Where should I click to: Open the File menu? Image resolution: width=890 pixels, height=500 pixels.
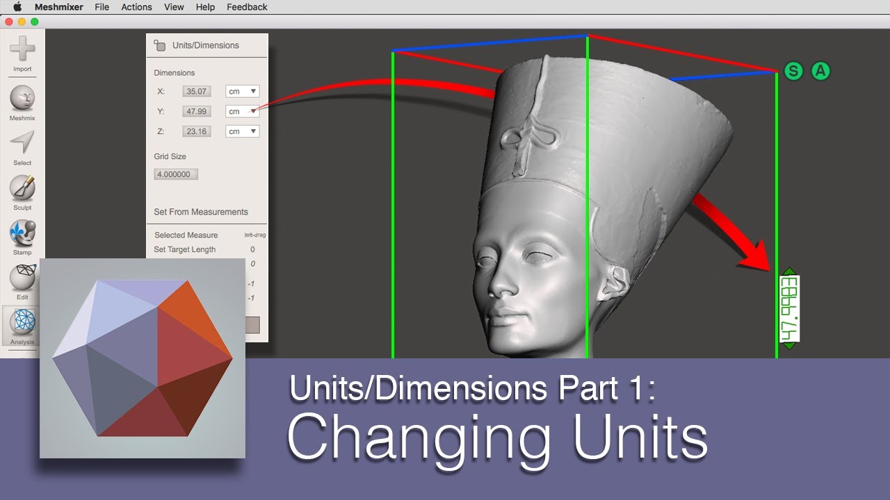(x=102, y=7)
